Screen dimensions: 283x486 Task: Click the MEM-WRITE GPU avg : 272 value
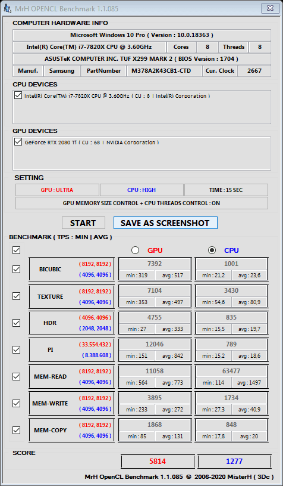tap(172, 410)
